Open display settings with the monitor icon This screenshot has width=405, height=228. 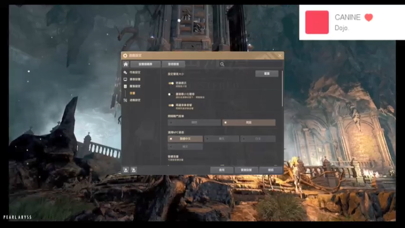tap(125, 80)
